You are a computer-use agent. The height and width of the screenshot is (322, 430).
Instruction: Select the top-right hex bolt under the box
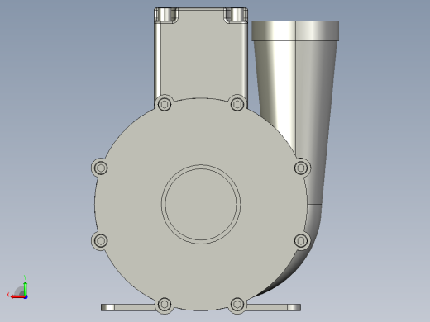click(237, 104)
